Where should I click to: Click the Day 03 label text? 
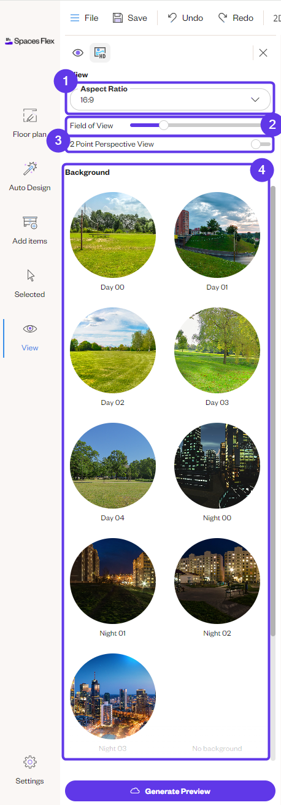[217, 402]
